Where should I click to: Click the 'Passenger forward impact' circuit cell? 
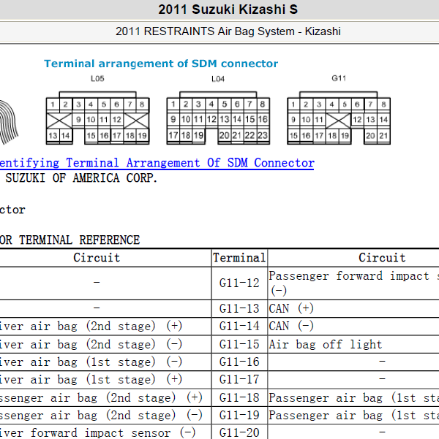click(x=353, y=283)
